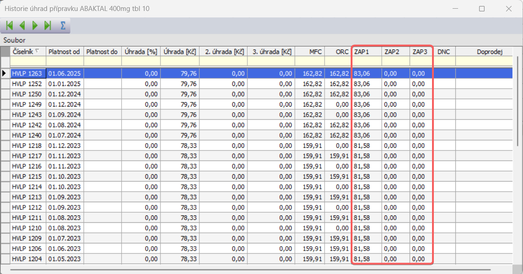
Task: Focus the filter field under ORC
Action: (338, 61)
